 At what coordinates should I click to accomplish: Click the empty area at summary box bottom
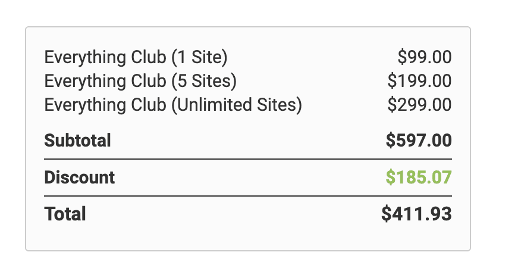248,237
